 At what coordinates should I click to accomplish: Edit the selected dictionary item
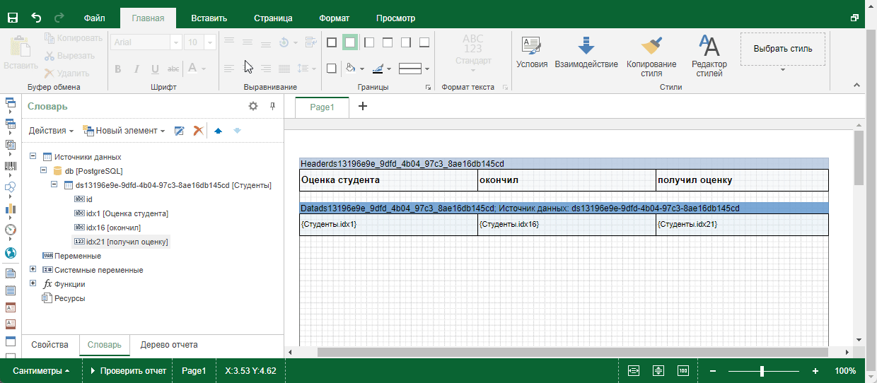[180, 131]
